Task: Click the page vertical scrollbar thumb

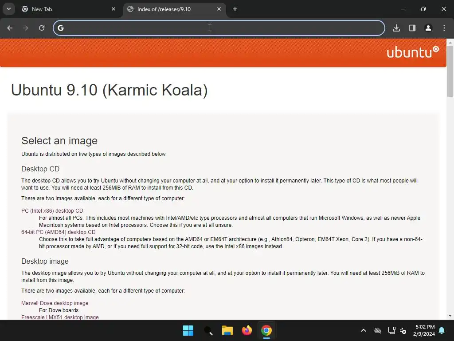Action: point(450,71)
